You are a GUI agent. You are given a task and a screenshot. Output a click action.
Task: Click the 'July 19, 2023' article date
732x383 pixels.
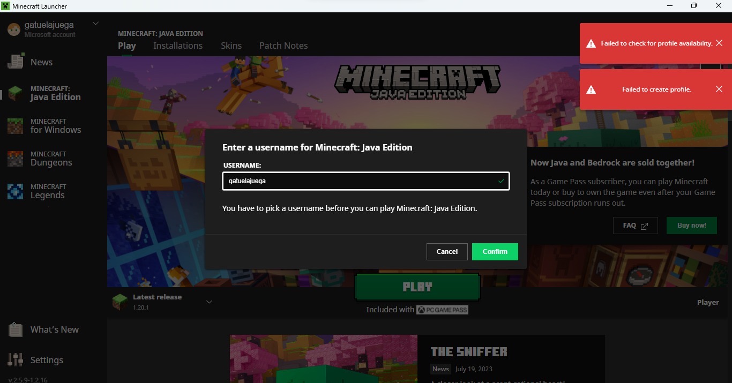pyautogui.click(x=474, y=369)
